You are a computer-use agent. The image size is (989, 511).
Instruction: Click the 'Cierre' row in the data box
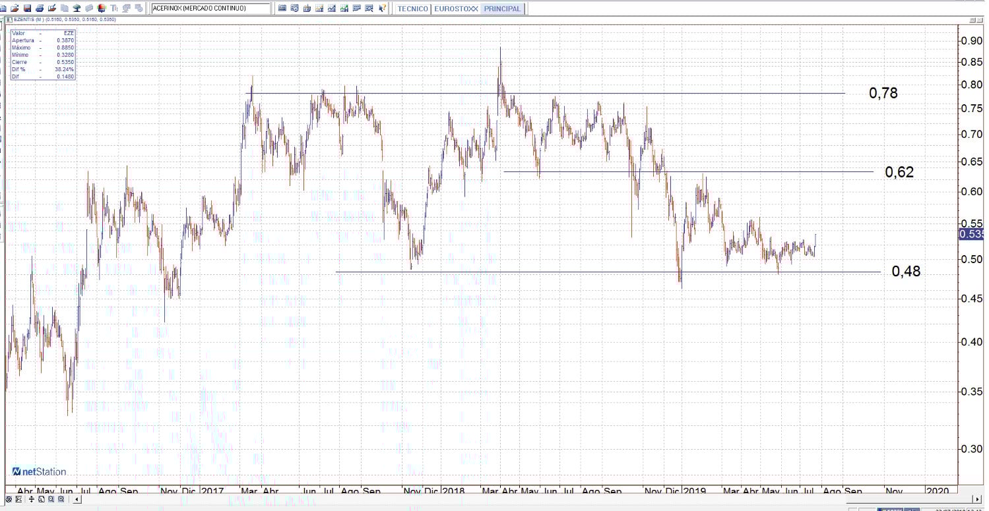pyautogui.click(x=43, y=62)
